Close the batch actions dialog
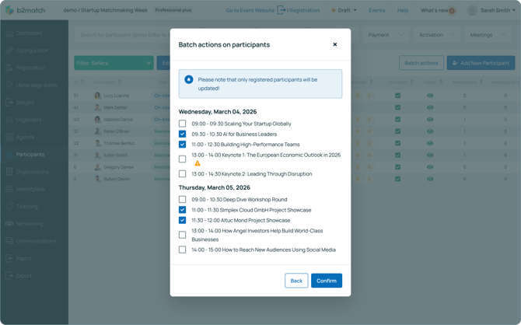The width and height of the screenshot is (521, 325). pos(335,44)
